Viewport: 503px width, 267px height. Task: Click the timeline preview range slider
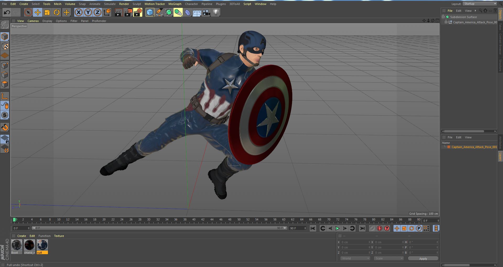tap(159, 228)
